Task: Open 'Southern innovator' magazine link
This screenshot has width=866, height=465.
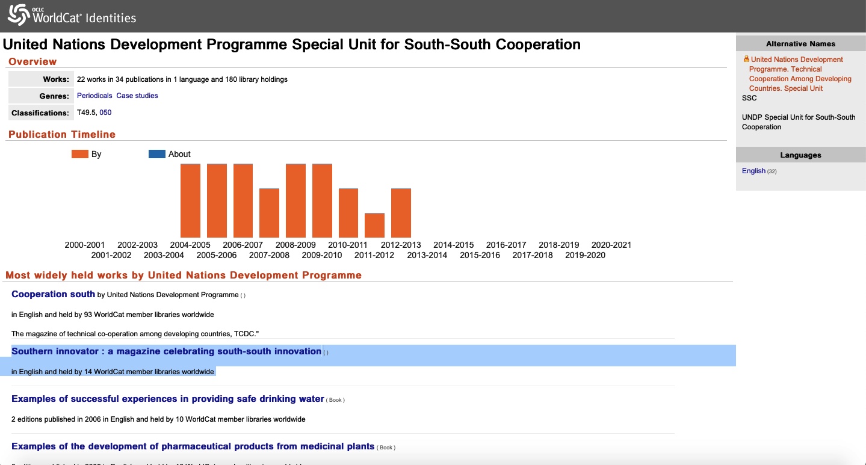Action: click(x=166, y=351)
